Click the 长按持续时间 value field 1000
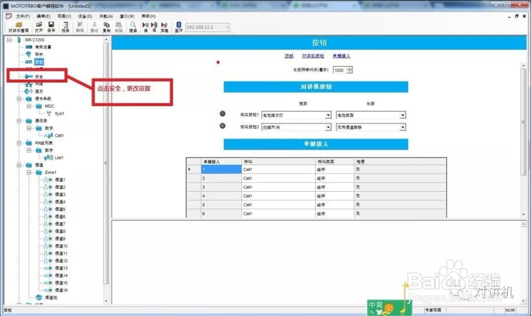 (x=340, y=70)
